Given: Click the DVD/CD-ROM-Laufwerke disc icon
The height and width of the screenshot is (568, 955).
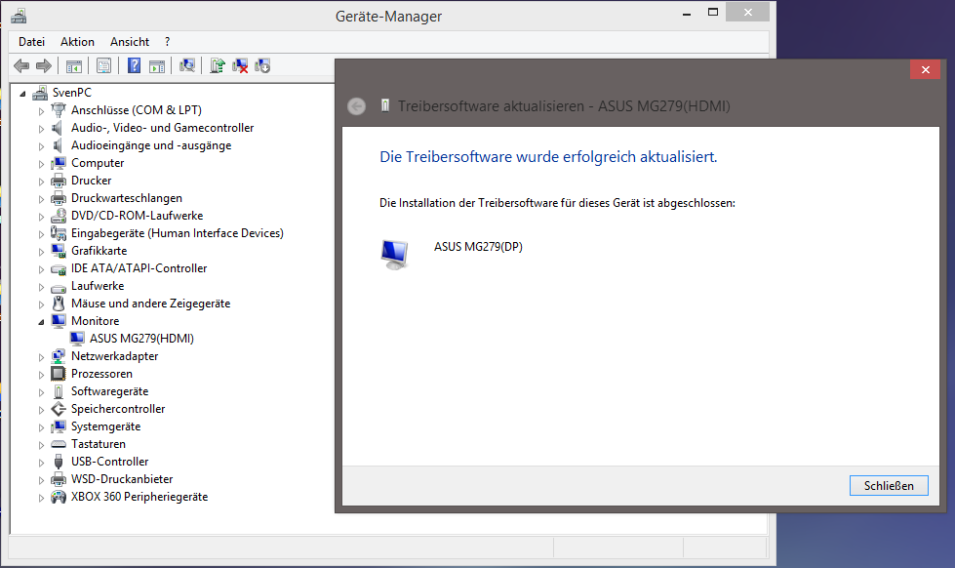Looking at the screenshot, I should click(59, 216).
